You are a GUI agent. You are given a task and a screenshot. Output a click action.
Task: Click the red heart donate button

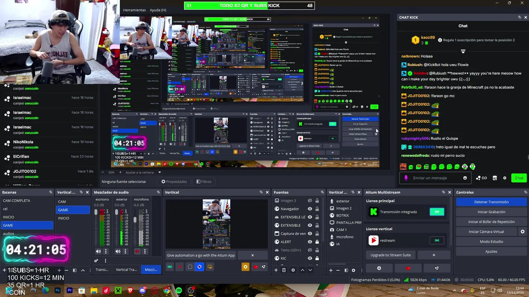point(408,268)
